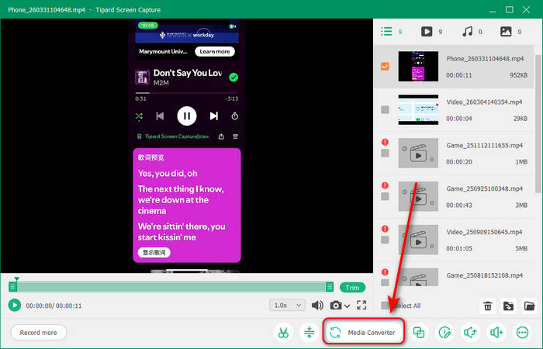Click the 00:00:11 duration of Phone recording
The height and width of the screenshot is (349, 543).
459,75
